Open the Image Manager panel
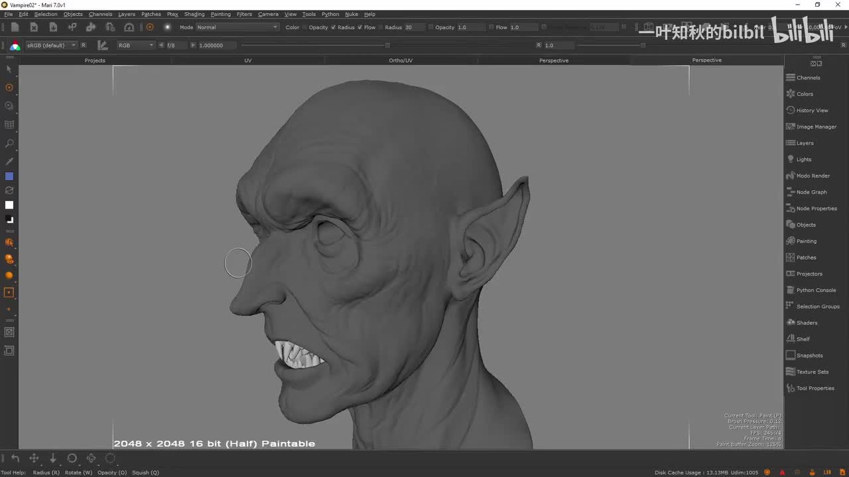 click(x=816, y=127)
